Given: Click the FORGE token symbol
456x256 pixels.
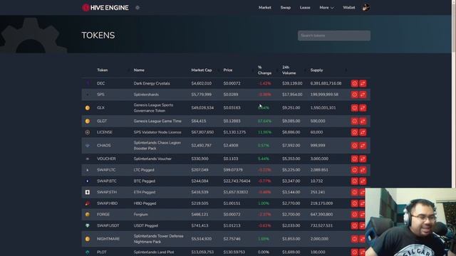Looking at the screenshot, I should [103, 215].
